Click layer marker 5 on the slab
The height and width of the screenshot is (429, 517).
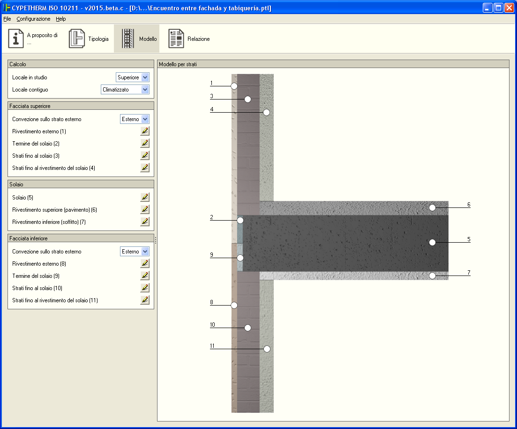(432, 242)
